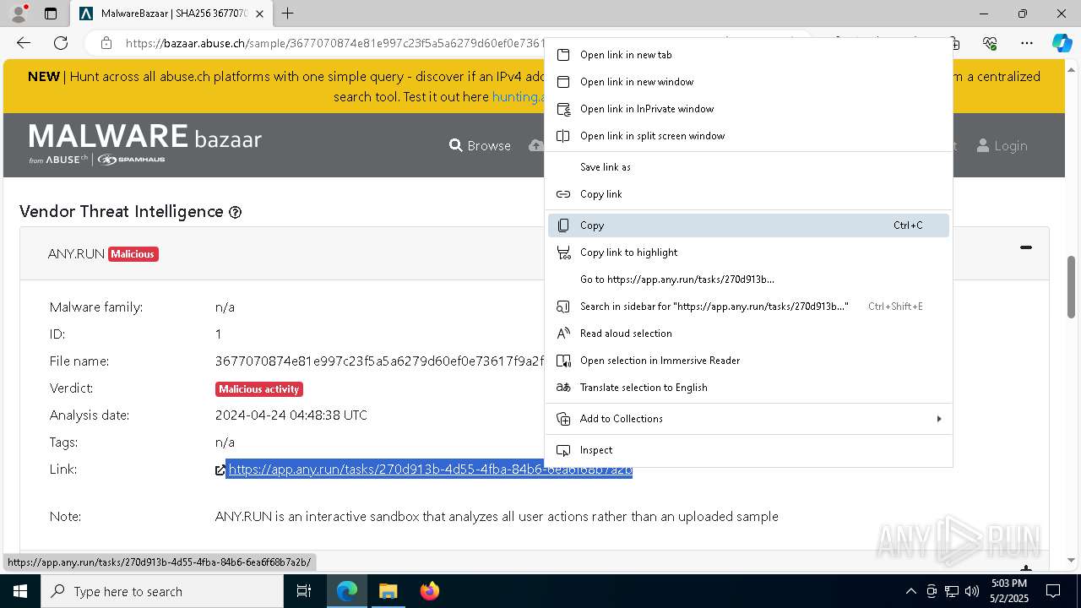
Task: Click the Copy link to highlight icon
Action: coord(563,252)
